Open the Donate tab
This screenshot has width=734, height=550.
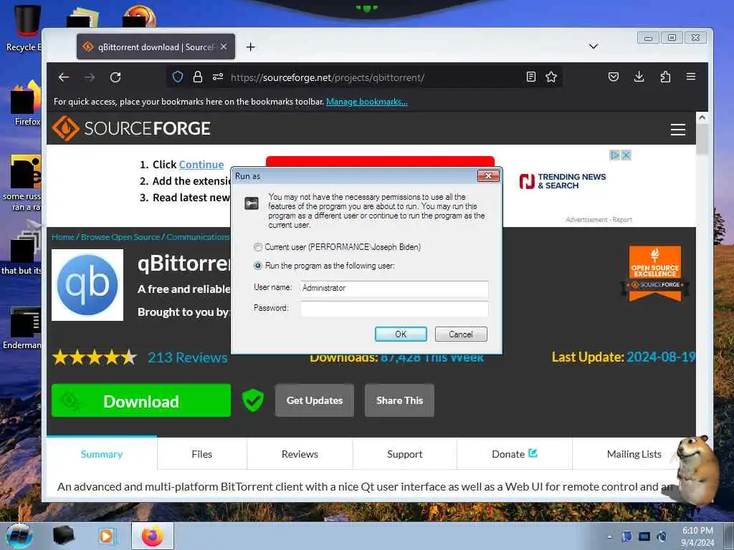[514, 454]
